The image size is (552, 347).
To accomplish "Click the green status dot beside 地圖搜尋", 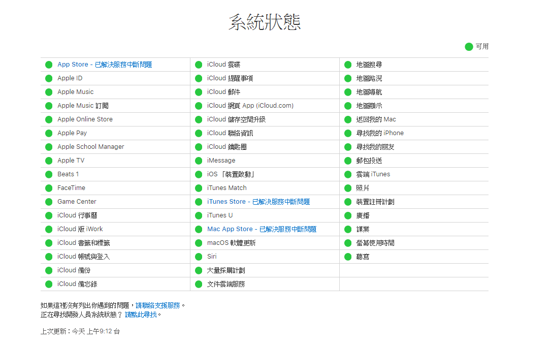I will click(348, 65).
